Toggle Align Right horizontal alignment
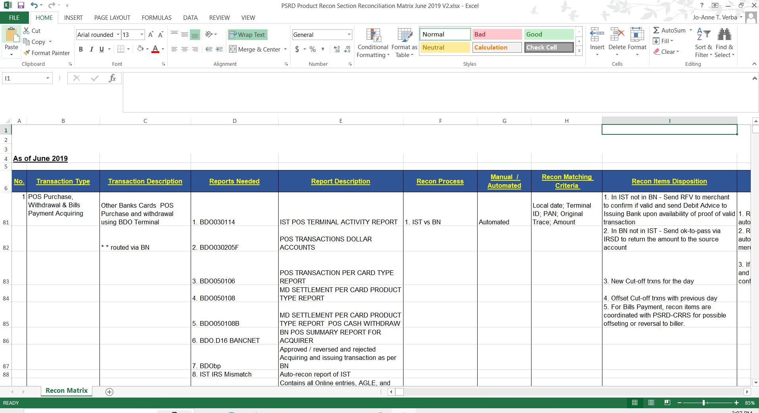 (x=195, y=49)
